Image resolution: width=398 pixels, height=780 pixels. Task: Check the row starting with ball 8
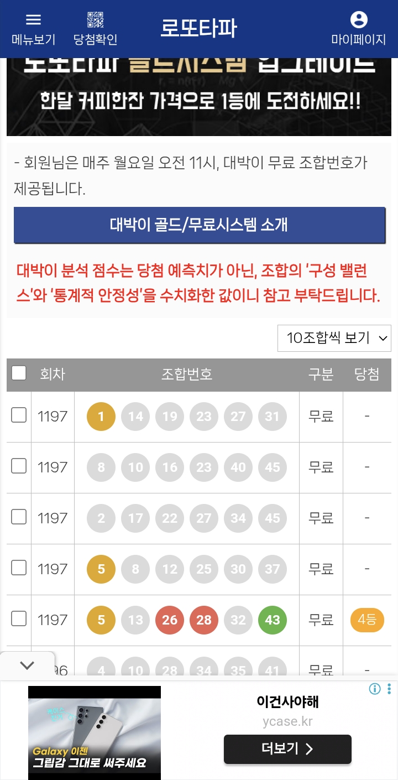(x=19, y=466)
